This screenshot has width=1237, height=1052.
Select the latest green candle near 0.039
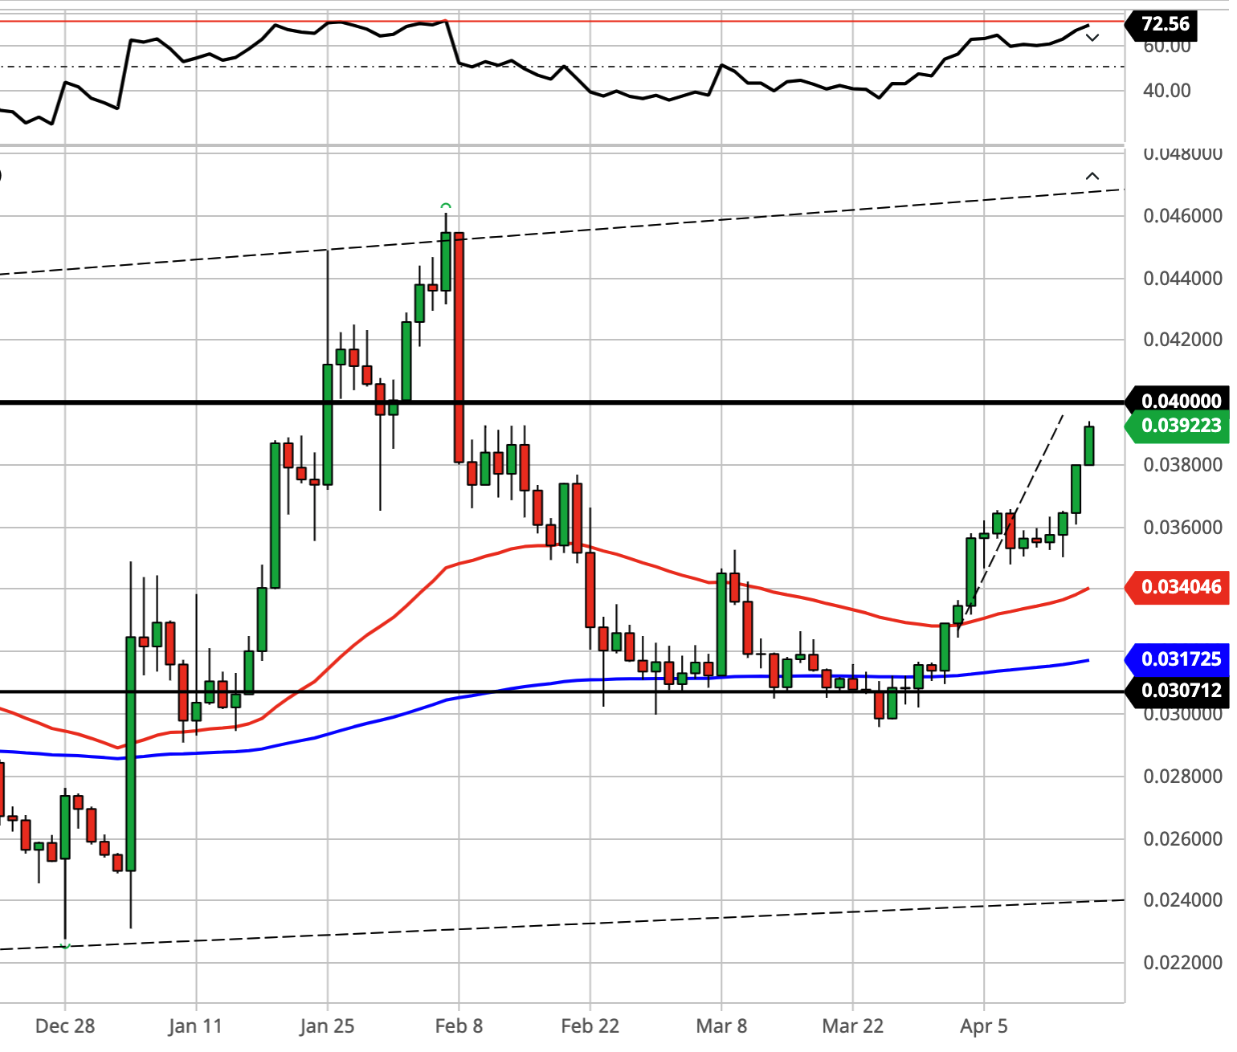coord(1089,446)
